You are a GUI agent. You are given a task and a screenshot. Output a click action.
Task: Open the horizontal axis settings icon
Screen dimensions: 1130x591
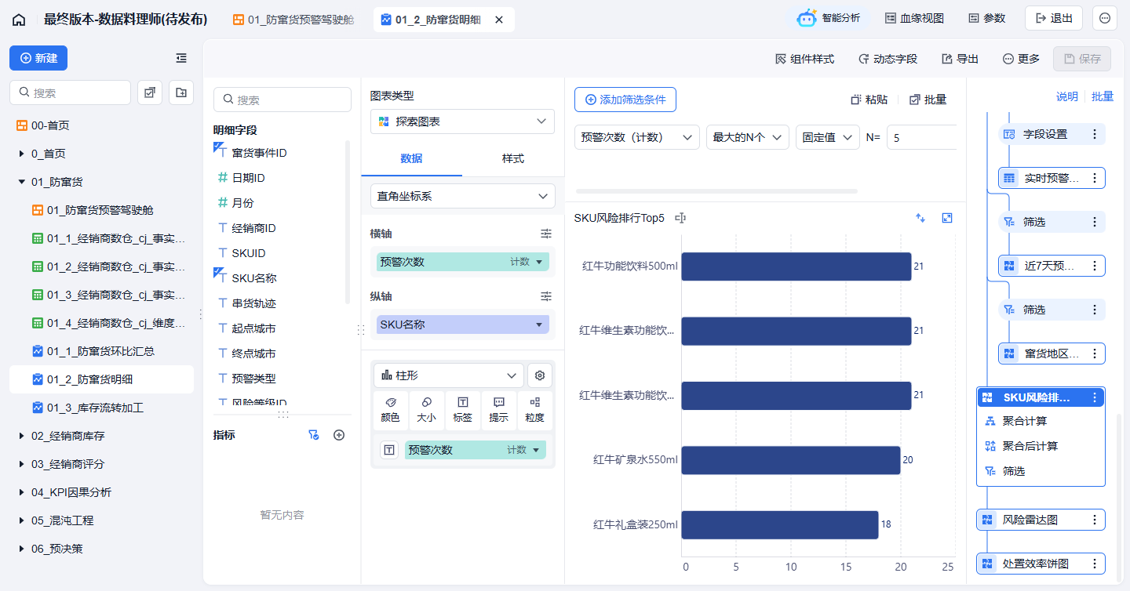point(546,234)
